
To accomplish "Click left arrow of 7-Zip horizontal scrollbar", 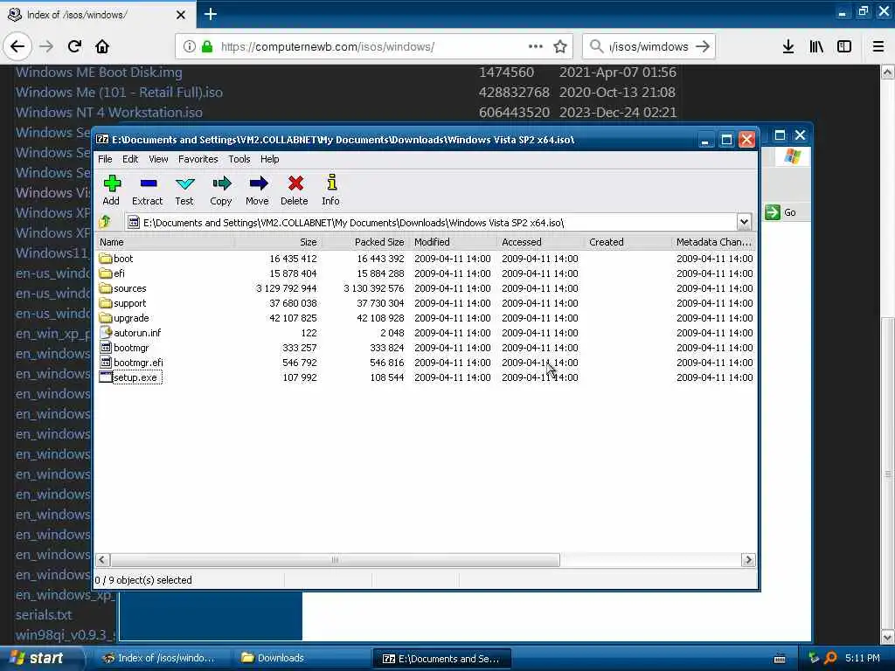I will coord(103,560).
